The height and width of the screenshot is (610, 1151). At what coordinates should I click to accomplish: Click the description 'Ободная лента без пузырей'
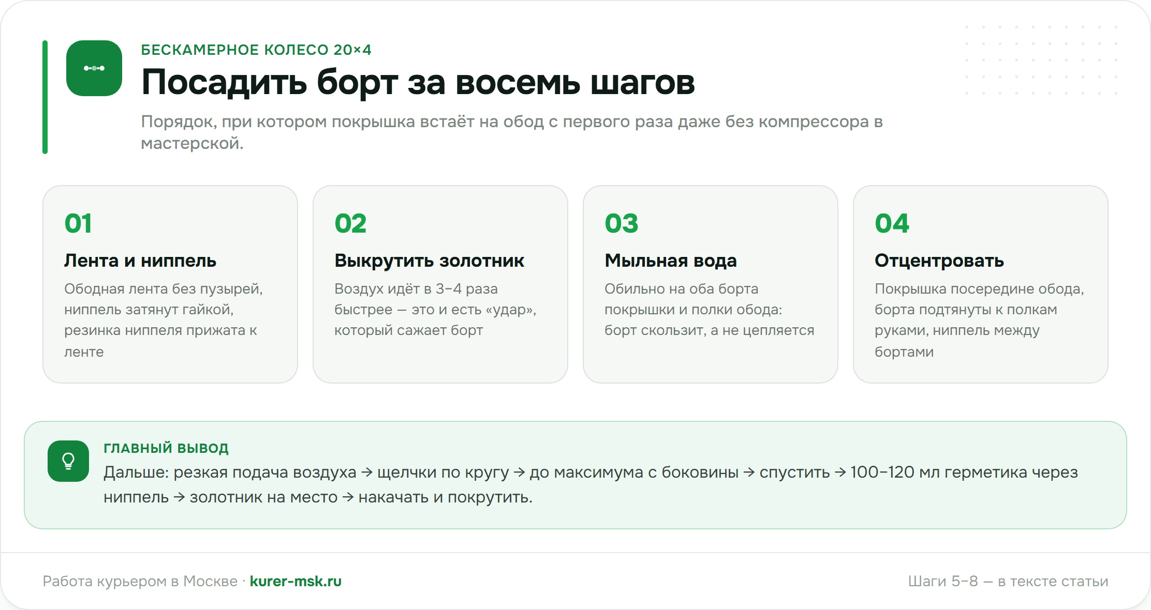coord(164,320)
